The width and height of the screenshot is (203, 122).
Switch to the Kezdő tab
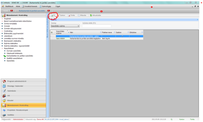(6, 11)
